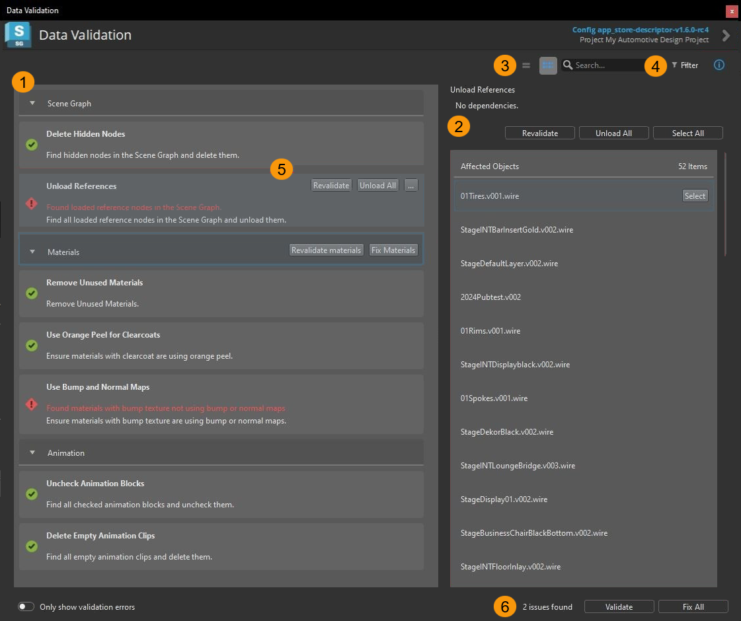The image size is (741, 621).
Task: Click the Revalidate materials button
Action: point(326,250)
